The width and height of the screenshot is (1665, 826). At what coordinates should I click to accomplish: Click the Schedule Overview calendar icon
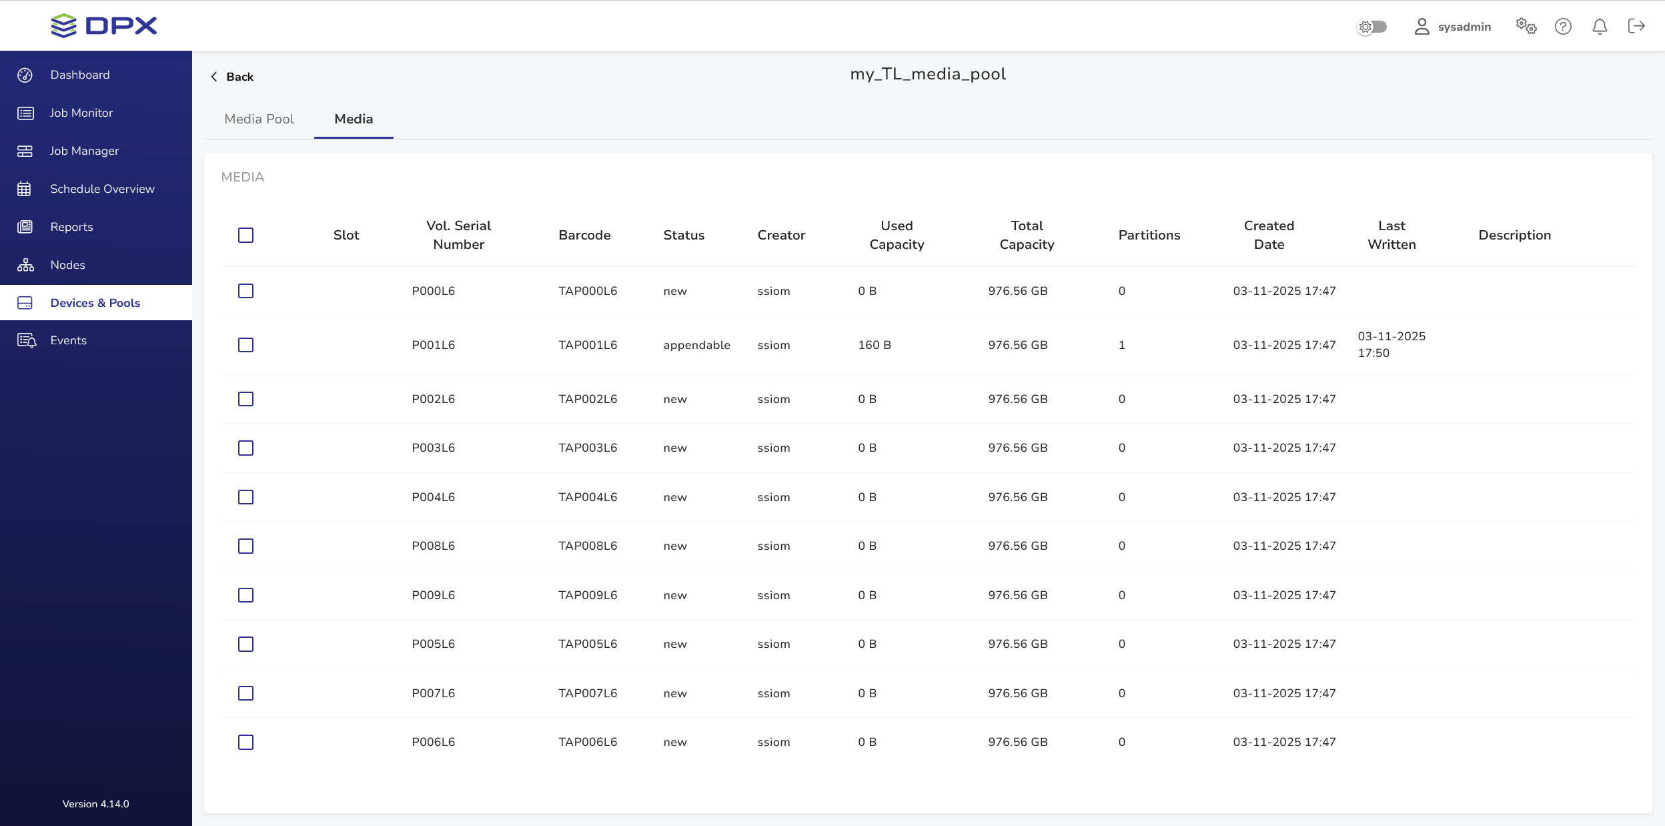25,189
